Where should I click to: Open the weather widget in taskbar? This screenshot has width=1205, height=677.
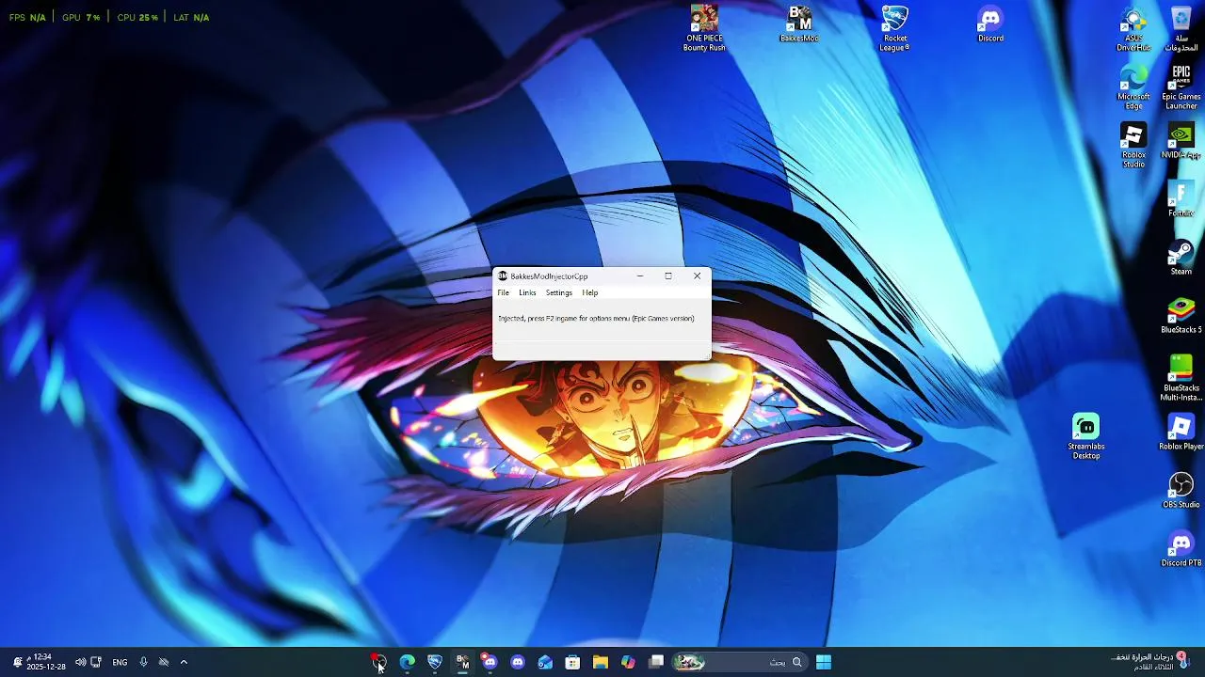pyautogui.click(x=1149, y=662)
